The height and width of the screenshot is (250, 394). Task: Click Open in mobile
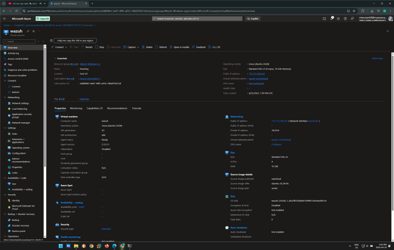179,47
